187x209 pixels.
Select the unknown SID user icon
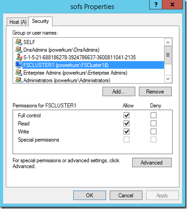(x=19, y=57)
